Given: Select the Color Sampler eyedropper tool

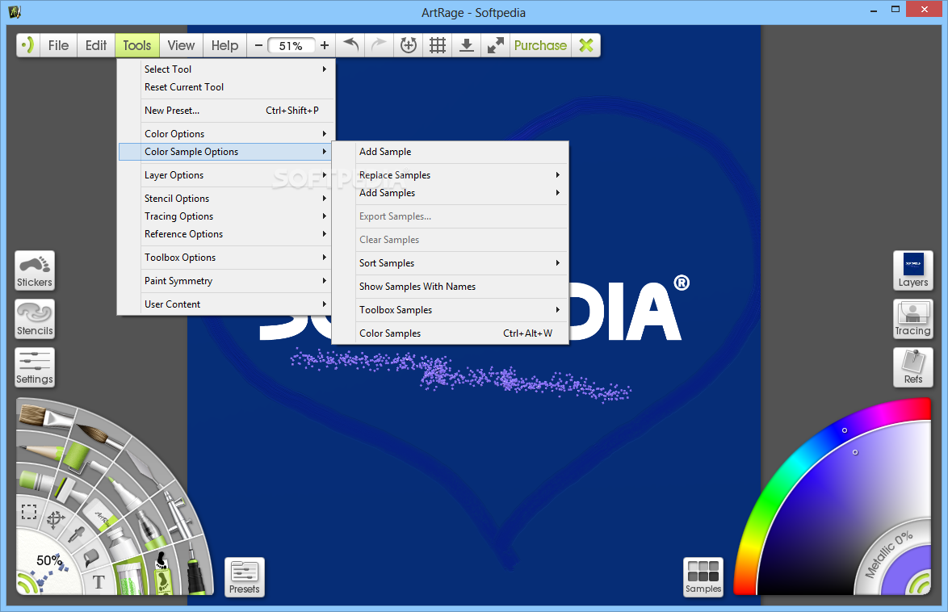Looking at the screenshot, I should tap(77, 534).
